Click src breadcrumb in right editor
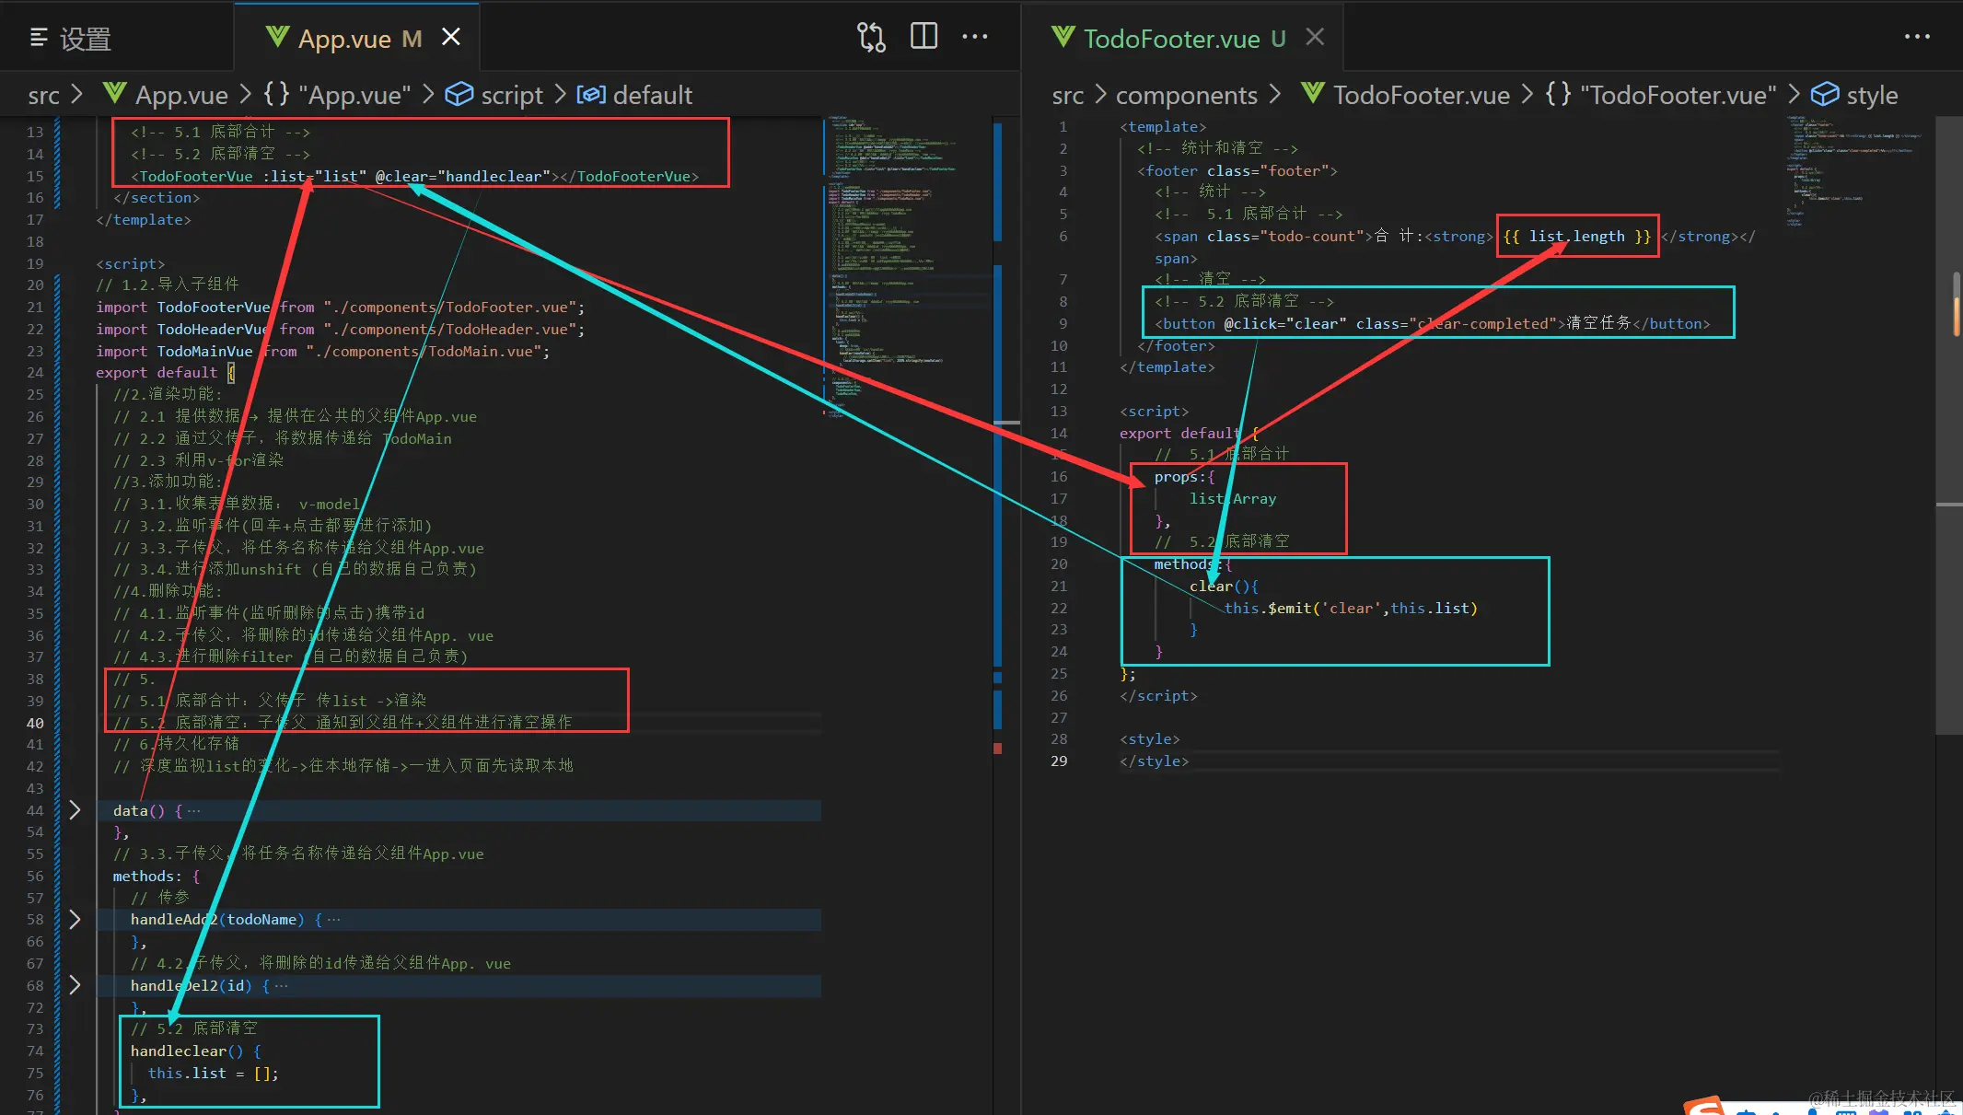Viewport: 1963px width, 1115px height. (1068, 95)
